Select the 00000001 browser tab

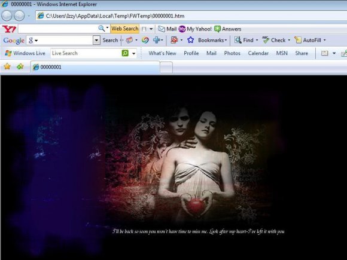tap(95, 67)
